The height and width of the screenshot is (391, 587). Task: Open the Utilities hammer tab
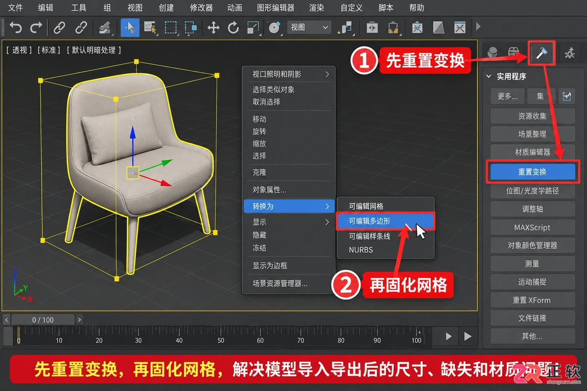point(541,53)
